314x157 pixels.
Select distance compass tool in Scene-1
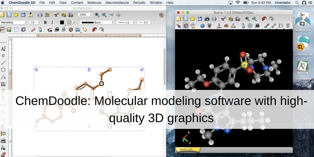(x=219, y=26)
